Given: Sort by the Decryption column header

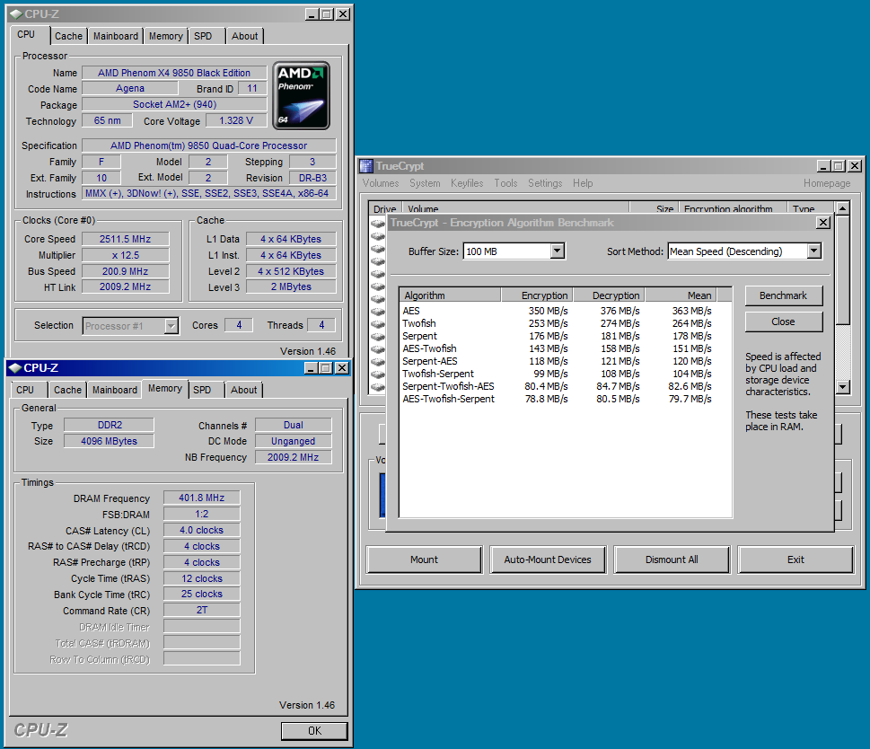Looking at the screenshot, I should [609, 295].
